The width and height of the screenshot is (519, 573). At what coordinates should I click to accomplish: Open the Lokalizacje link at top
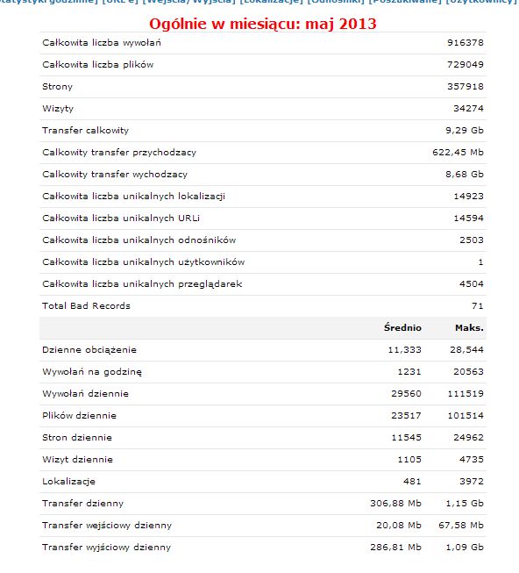point(272,2)
